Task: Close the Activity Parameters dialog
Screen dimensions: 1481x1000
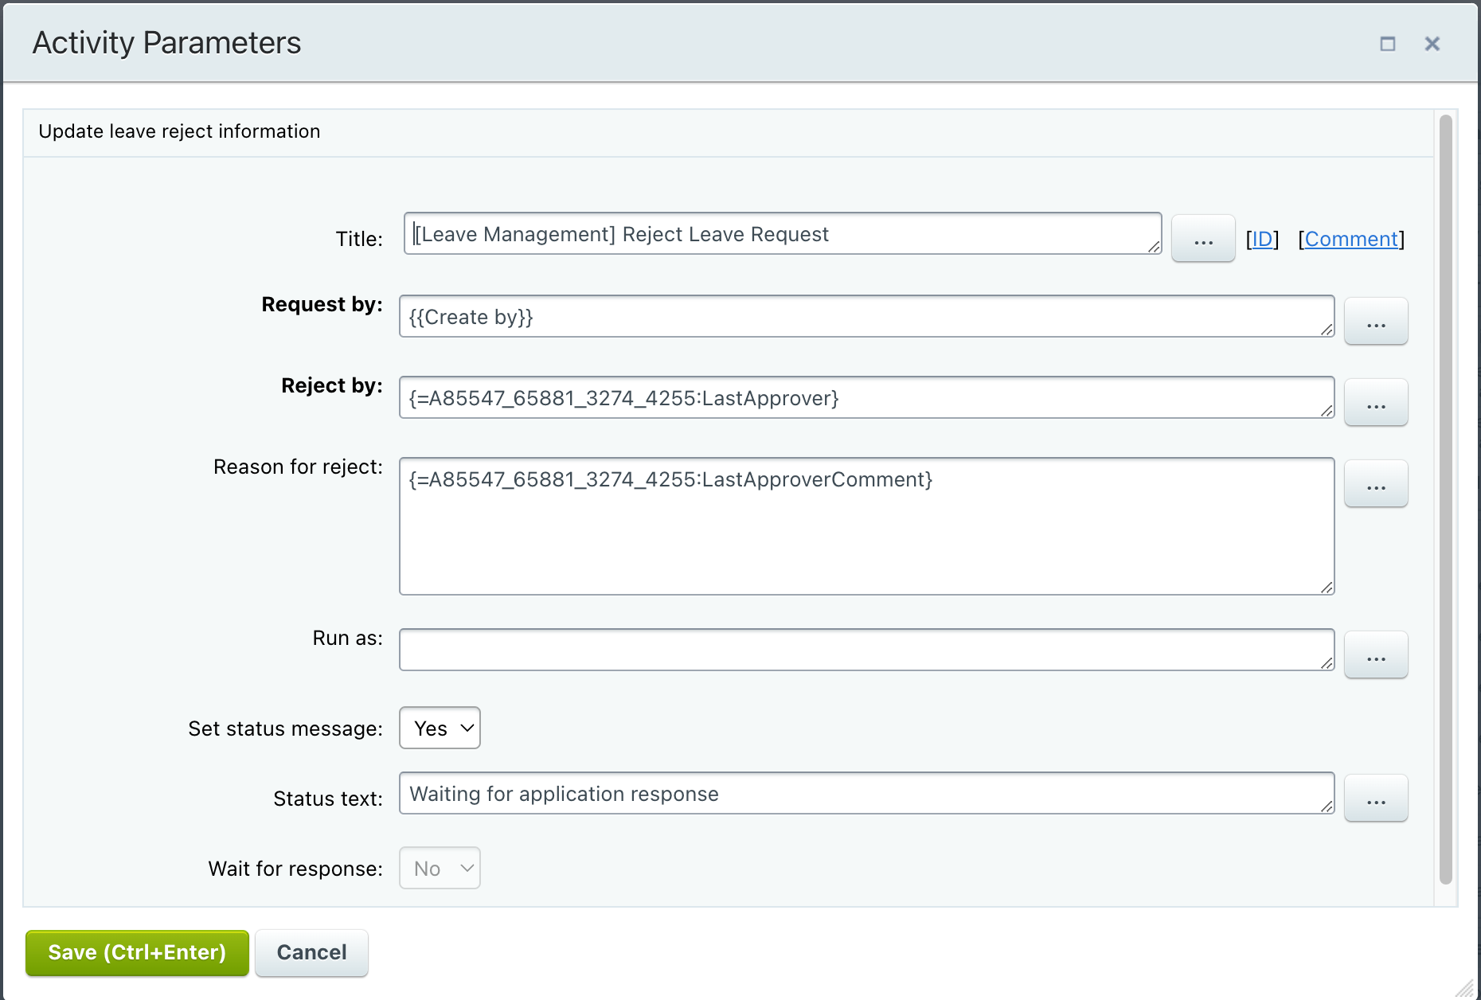Action: (x=1432, y=44)
